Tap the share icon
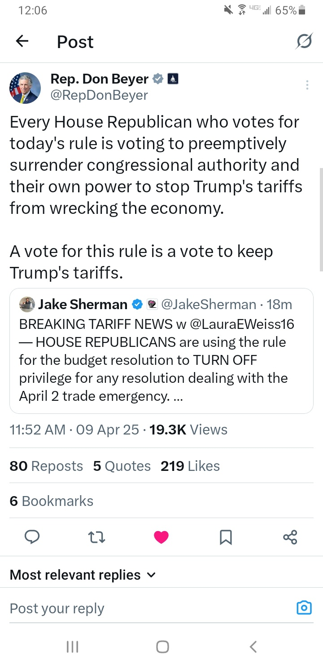 pyautogui.click(x=290, y=536)
